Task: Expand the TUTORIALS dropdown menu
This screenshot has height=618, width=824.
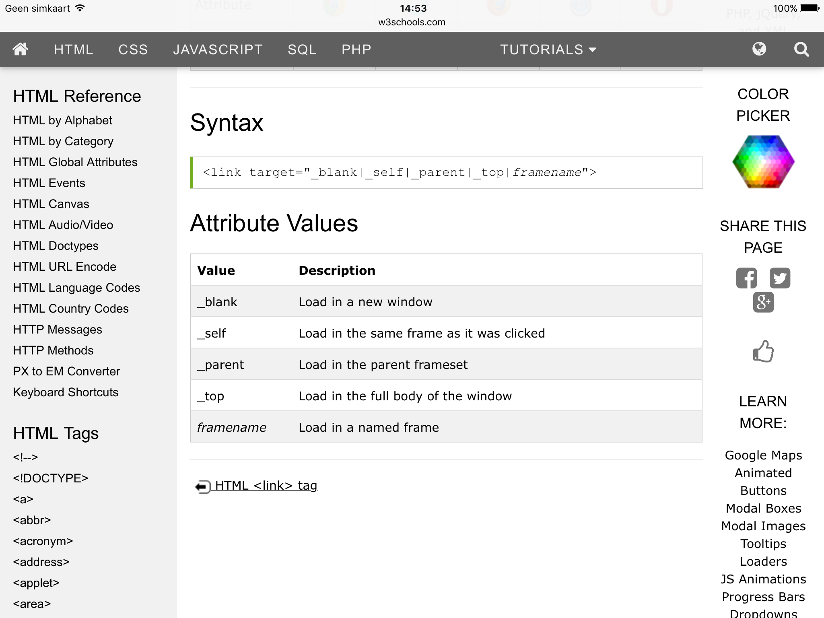Action: pyautogui.click(x=548, y=49)
